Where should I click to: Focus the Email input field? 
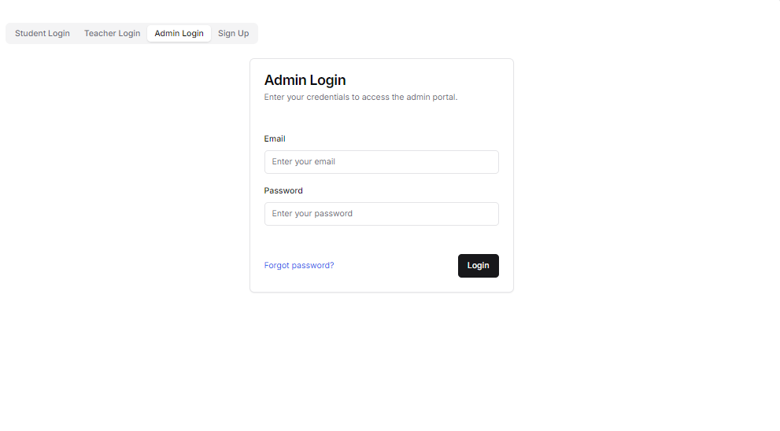click(x=382, y=162)
